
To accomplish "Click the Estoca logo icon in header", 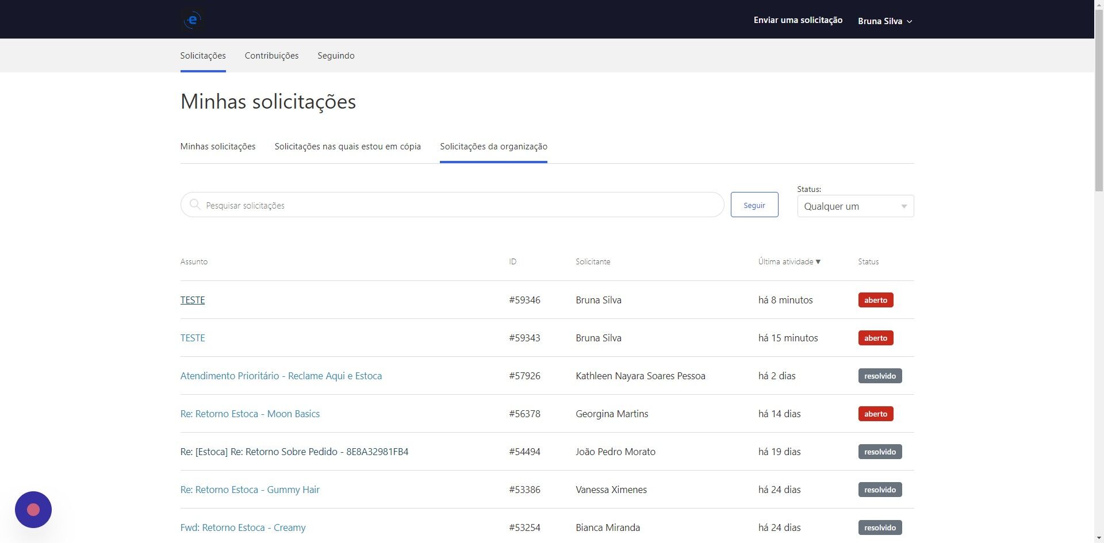I will point(193,20).
